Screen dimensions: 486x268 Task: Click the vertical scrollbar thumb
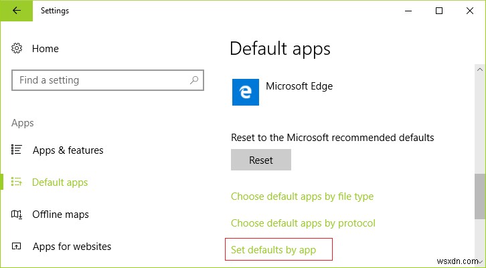click(x=480, y=195)
